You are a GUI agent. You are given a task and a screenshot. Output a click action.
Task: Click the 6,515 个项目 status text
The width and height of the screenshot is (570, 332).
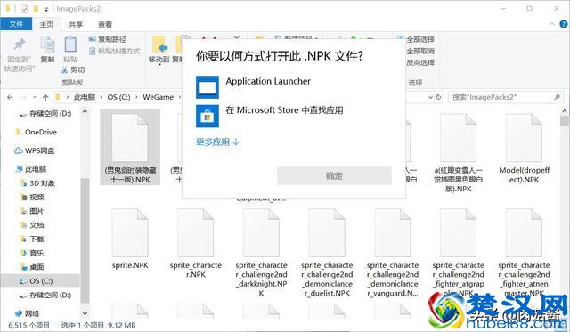(28, 325)
